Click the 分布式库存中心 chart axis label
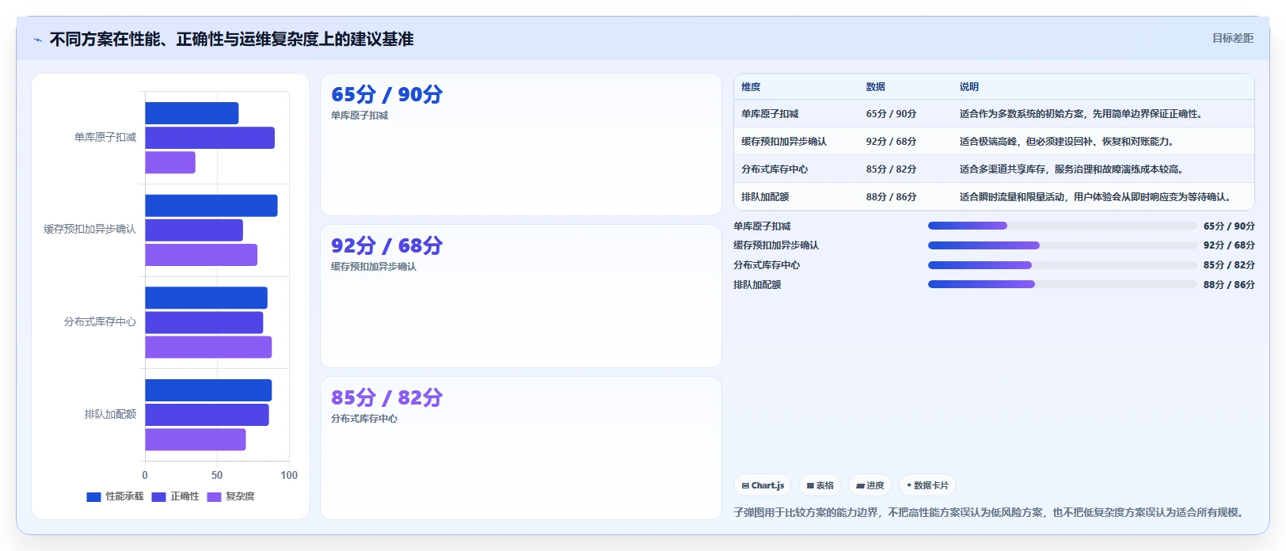 click(x=100, y=322)
